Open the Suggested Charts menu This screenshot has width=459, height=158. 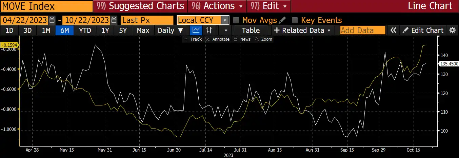pyautogui.click(x=140, y=6)
